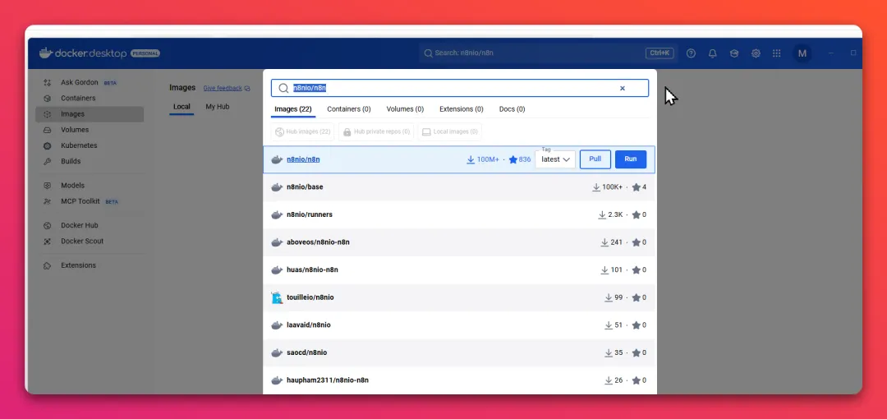
Task: Toggle the Hub private repos (0) filter
Action: pyautogui.click(x=376, y=132)
